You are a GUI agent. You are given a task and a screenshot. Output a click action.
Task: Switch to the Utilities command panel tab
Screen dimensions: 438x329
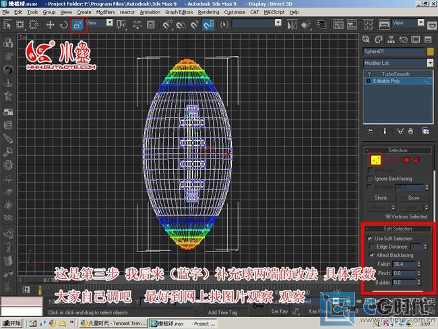pyautogui.click(x=428, y=39)
